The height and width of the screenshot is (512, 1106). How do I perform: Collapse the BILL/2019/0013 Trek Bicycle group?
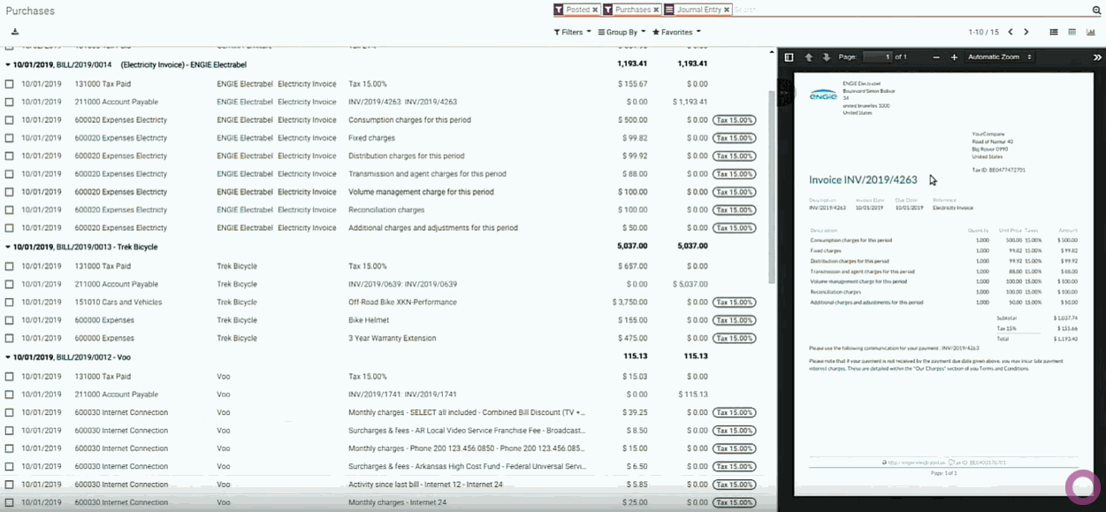9,248
